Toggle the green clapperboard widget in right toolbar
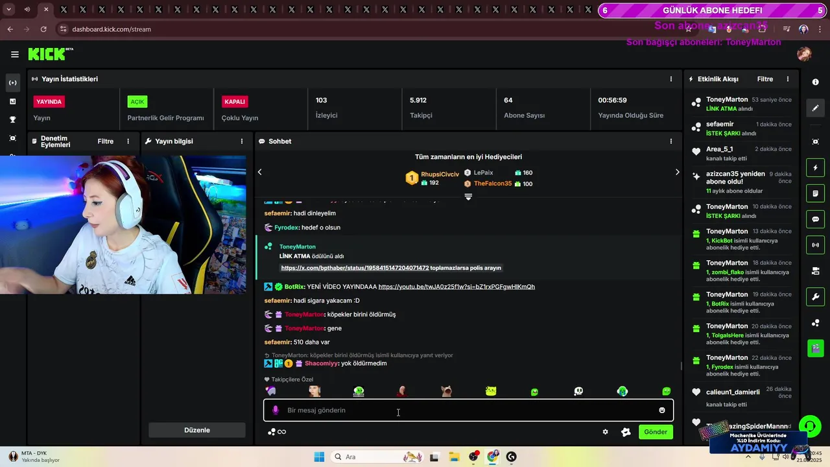The width and height of the screenshot is (830, 467). point(816,348)
